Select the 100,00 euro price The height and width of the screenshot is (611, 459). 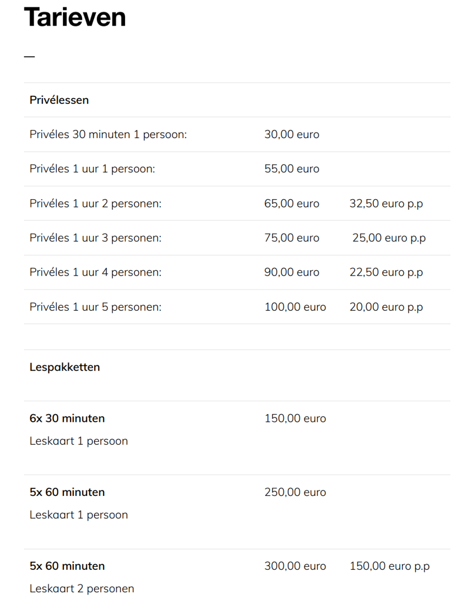(x=296, y=307)
